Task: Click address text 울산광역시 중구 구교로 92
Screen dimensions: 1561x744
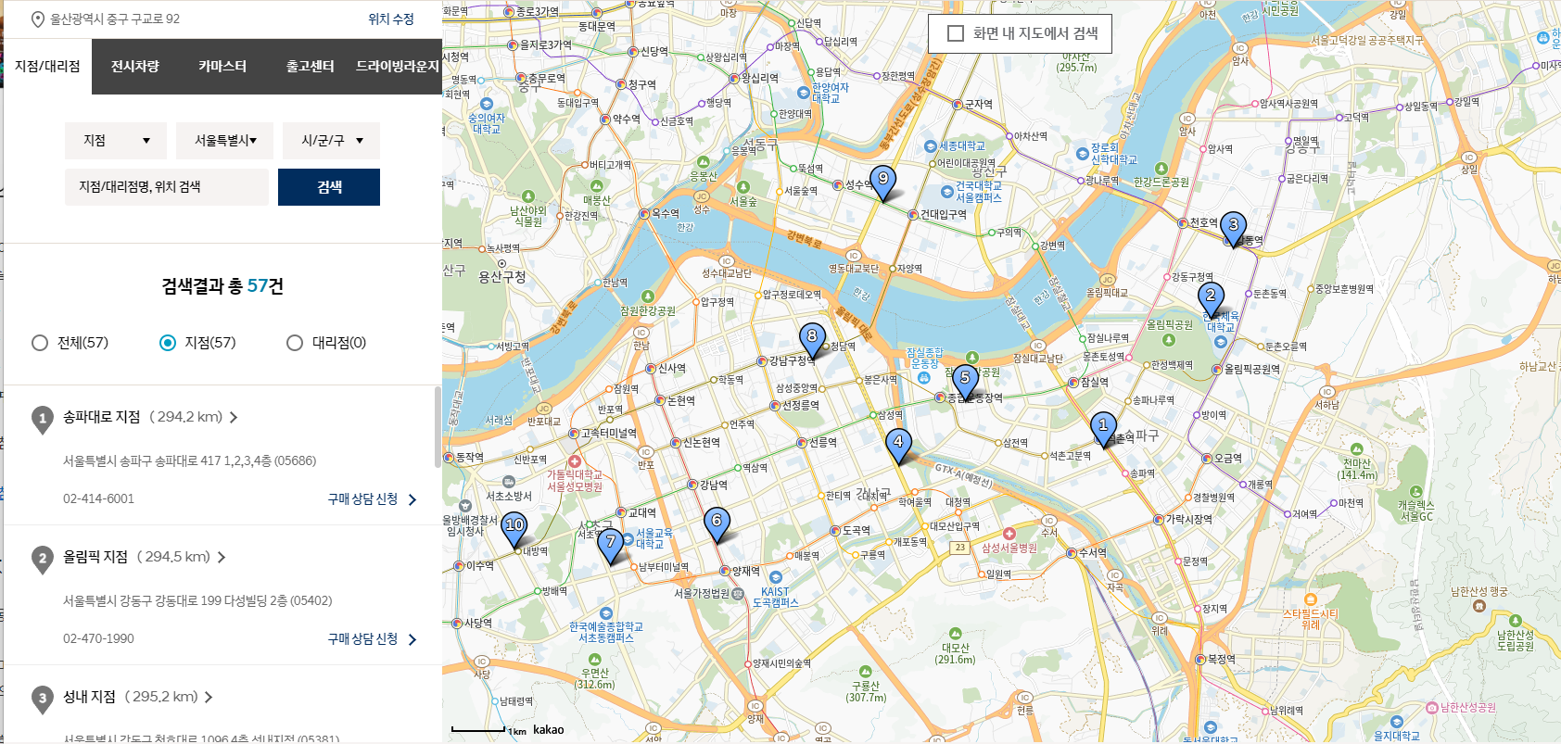Action: 115,19
